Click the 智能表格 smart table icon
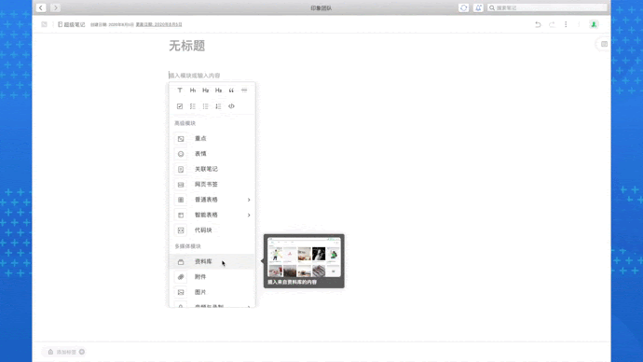The height and width of the screenshot is (362, 643). point(181,216)
